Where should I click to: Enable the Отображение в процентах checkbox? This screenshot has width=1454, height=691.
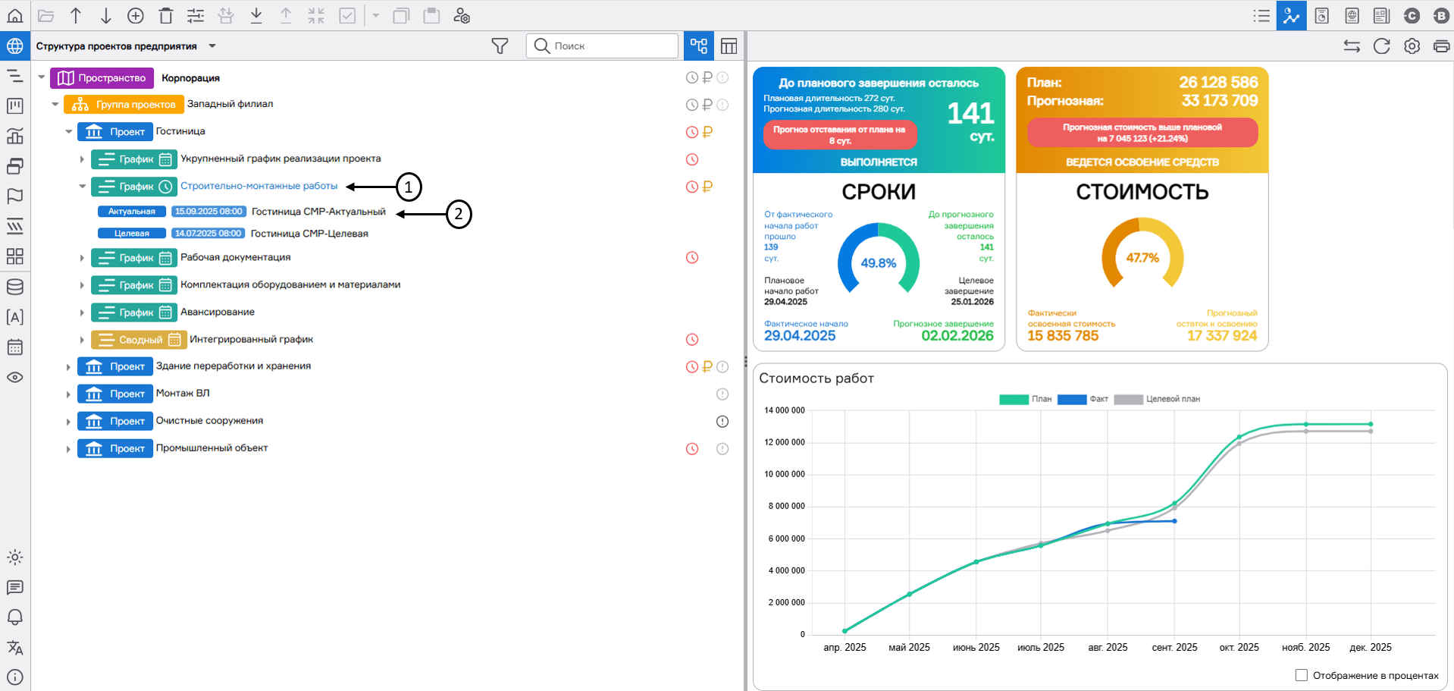tap(1302, 675)
